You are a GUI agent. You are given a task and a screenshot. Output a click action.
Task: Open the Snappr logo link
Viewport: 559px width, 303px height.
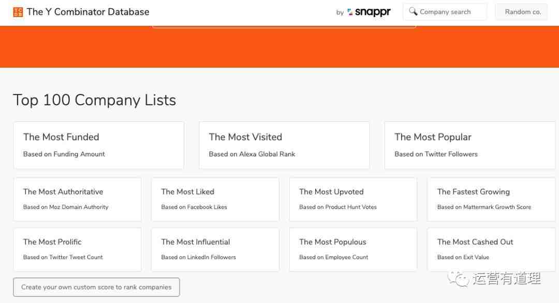pos(369,12)
